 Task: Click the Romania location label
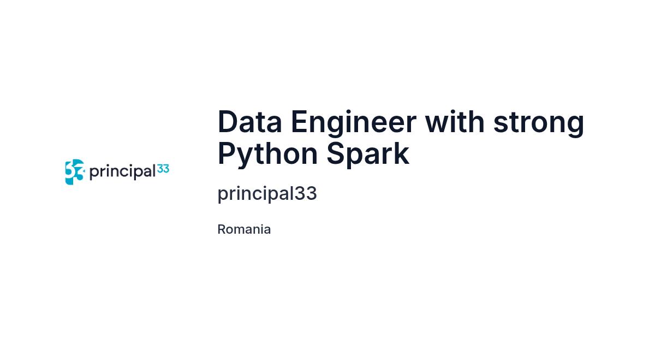(x=244, y=229)
